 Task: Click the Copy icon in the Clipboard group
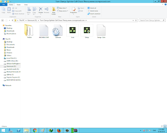click(3, 9)
